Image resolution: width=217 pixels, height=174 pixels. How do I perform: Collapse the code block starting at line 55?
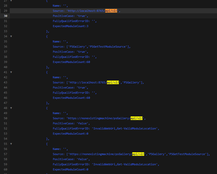click(11, 144)
